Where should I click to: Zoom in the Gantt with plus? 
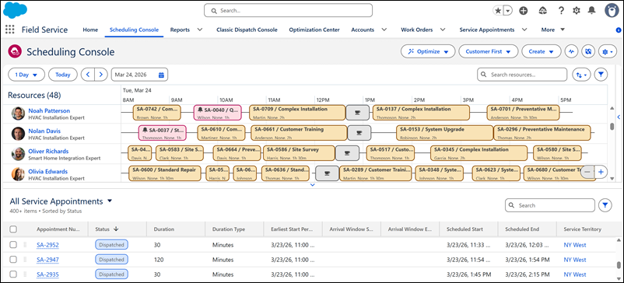pos(601,172)
